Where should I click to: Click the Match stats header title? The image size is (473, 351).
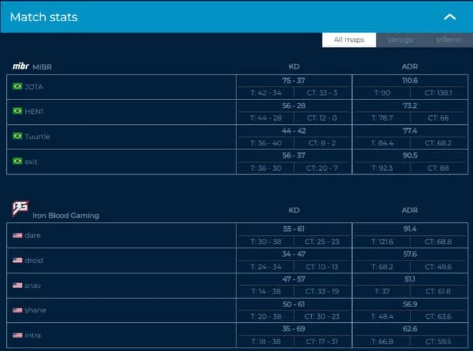44,17
